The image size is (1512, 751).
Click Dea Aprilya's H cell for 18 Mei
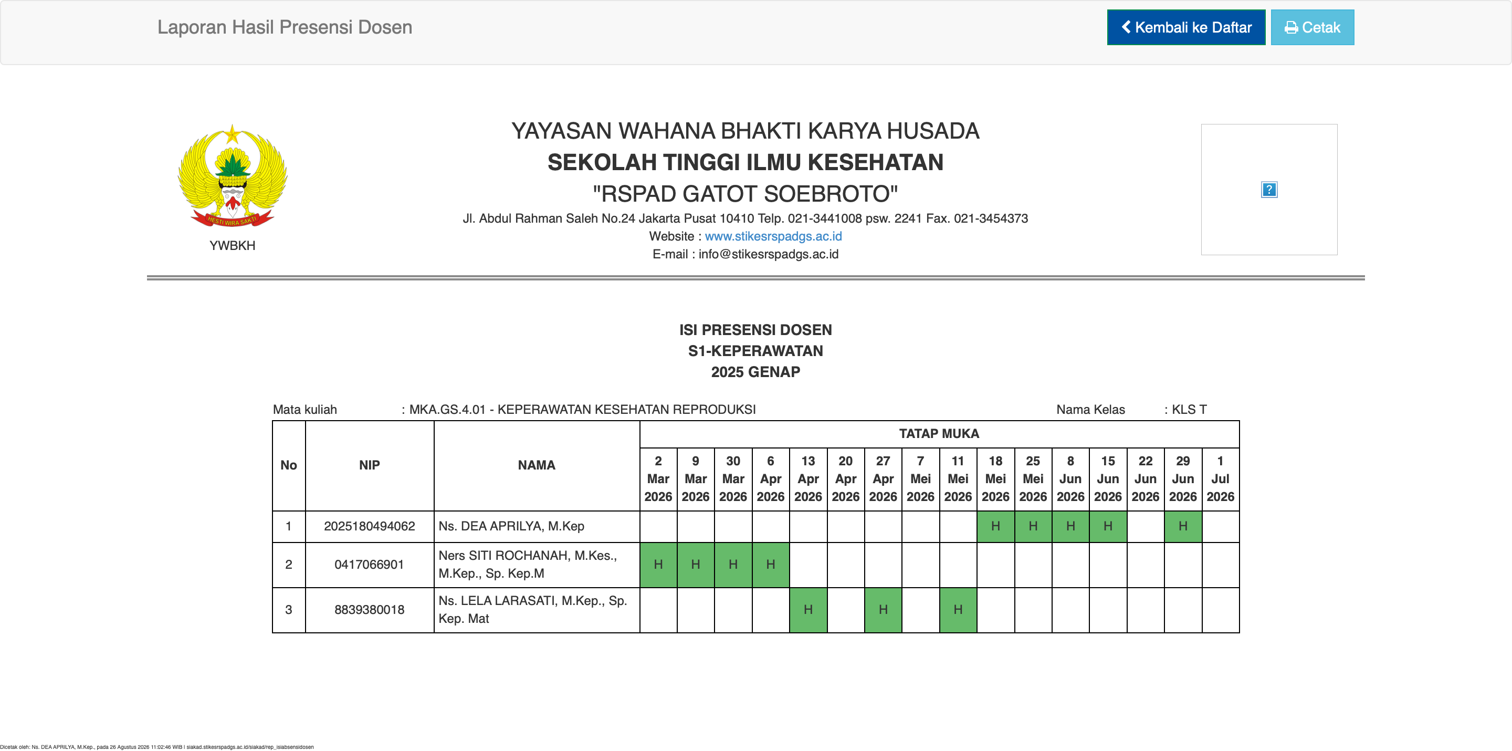click(995, 527)
